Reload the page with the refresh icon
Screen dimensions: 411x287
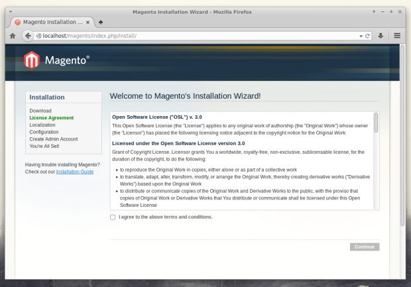tap(367, 36)
